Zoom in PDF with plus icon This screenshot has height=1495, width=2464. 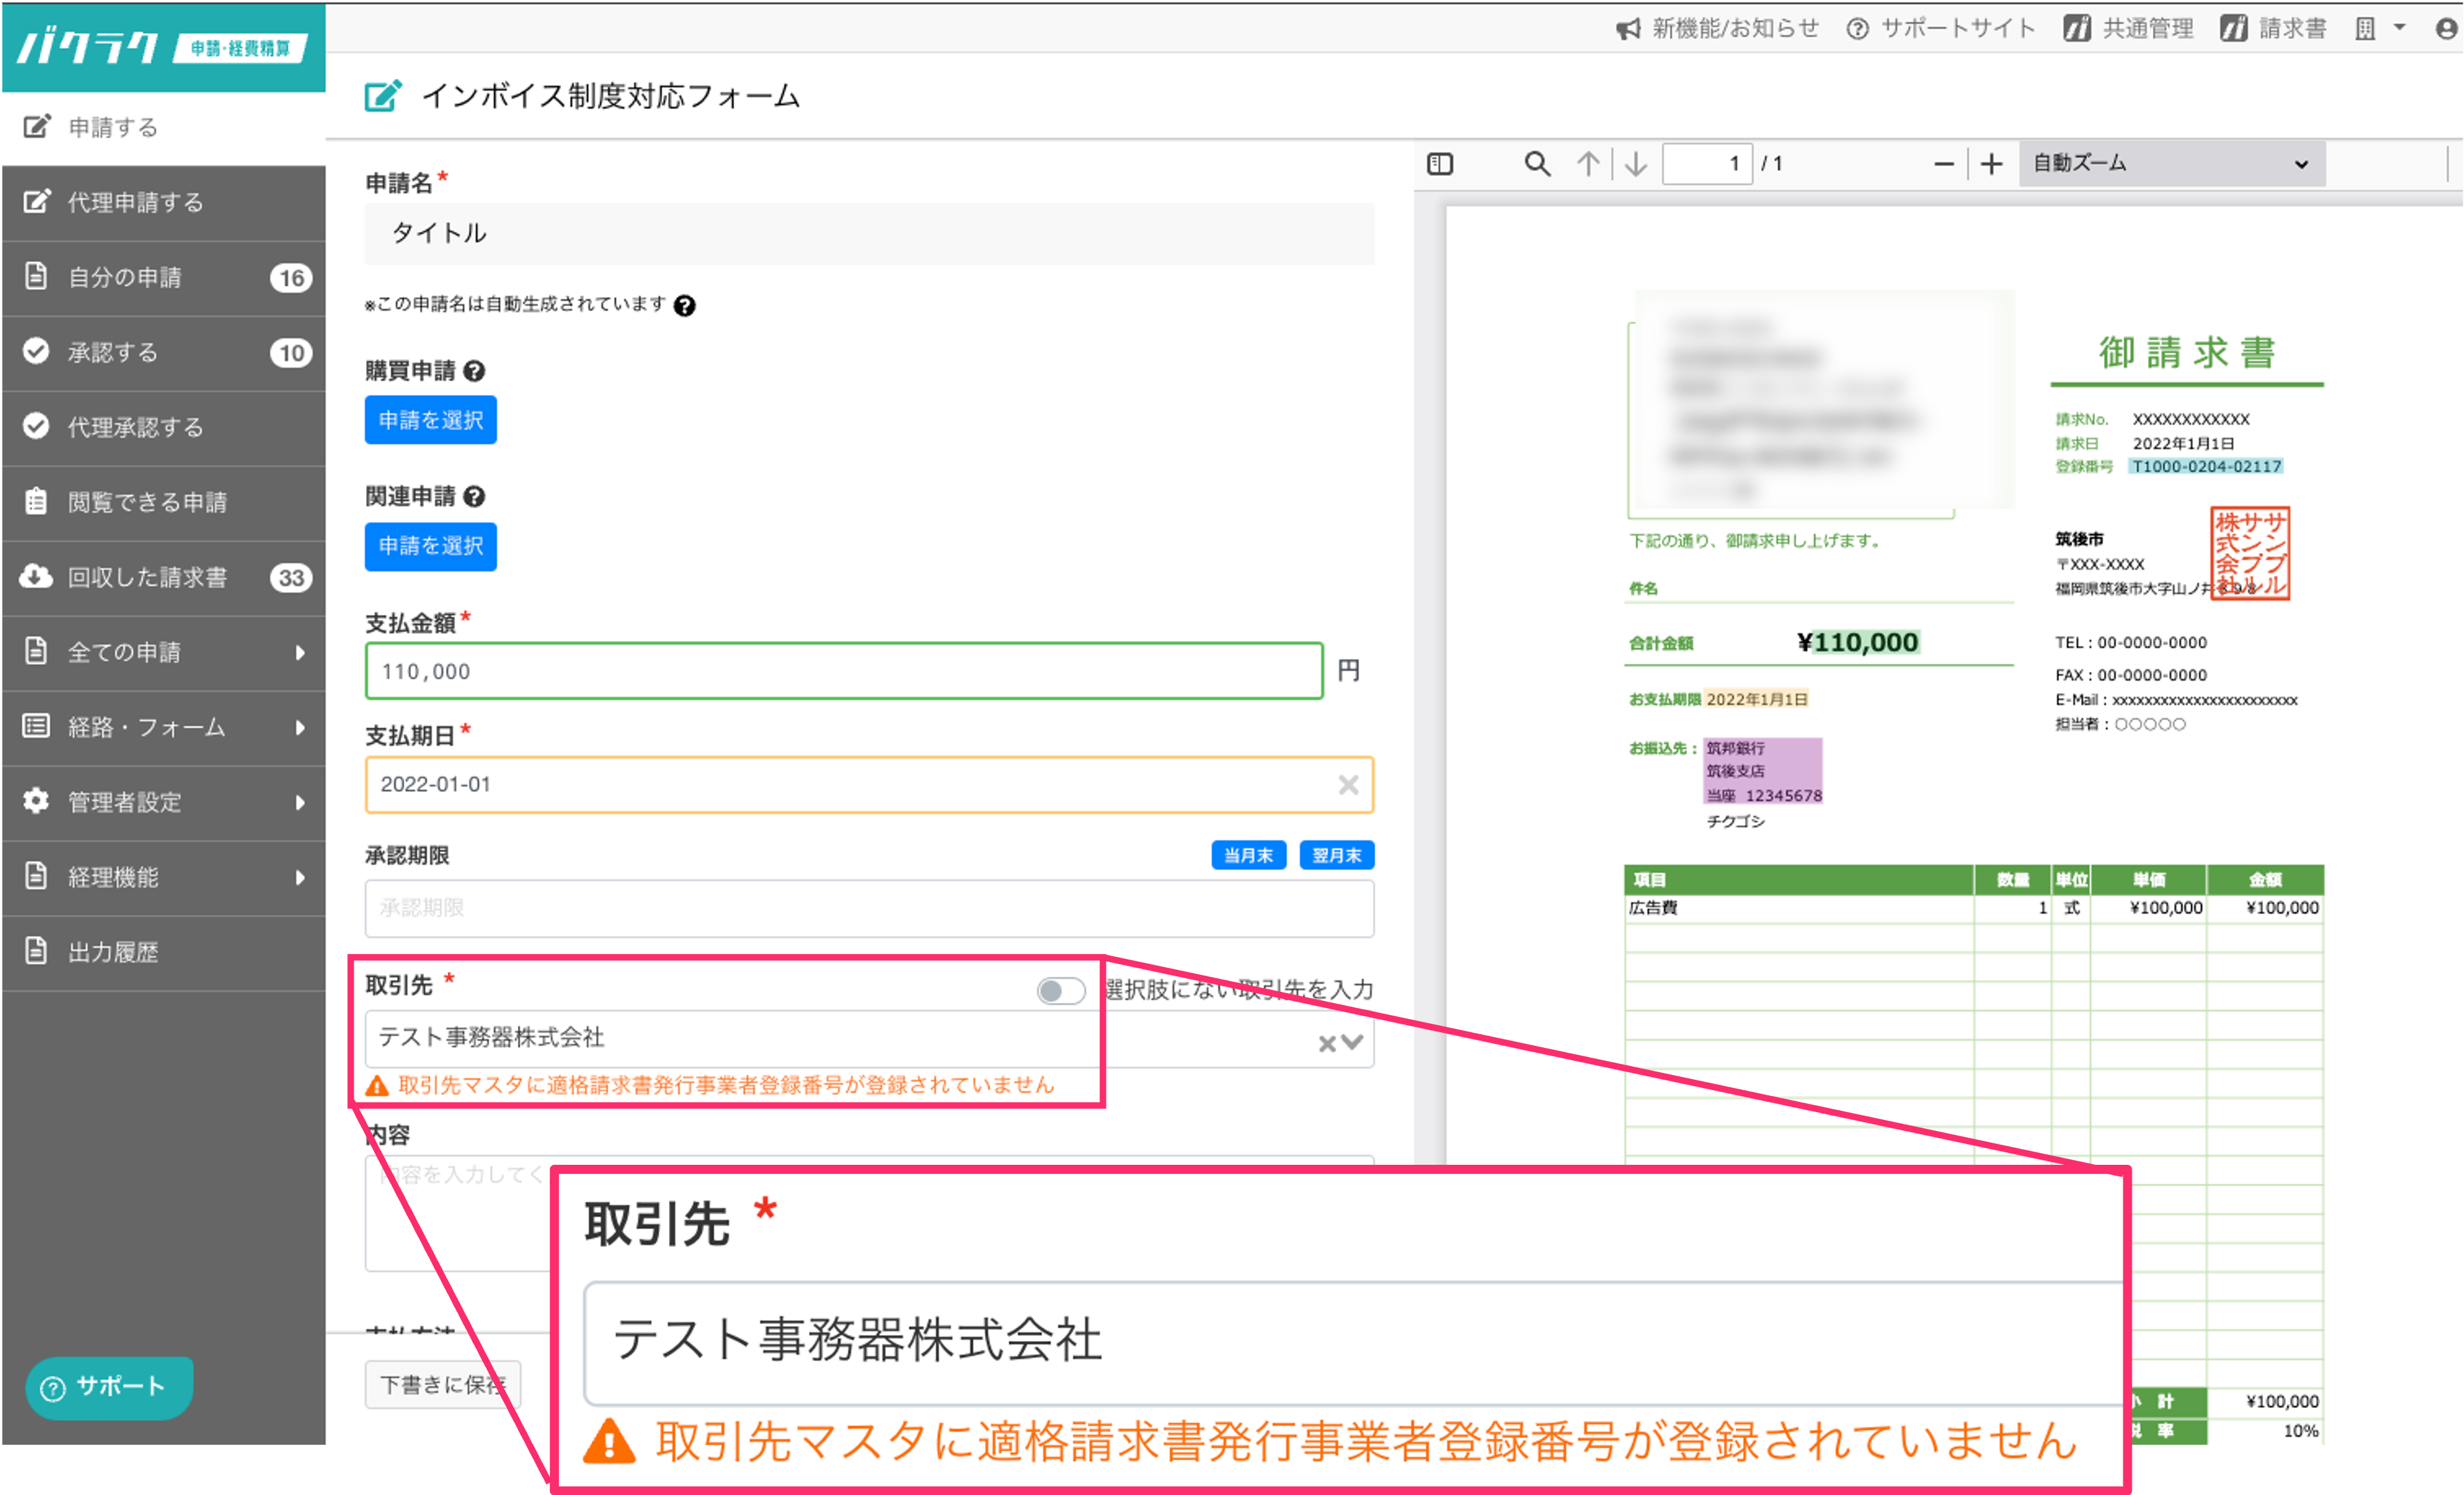1991,164
